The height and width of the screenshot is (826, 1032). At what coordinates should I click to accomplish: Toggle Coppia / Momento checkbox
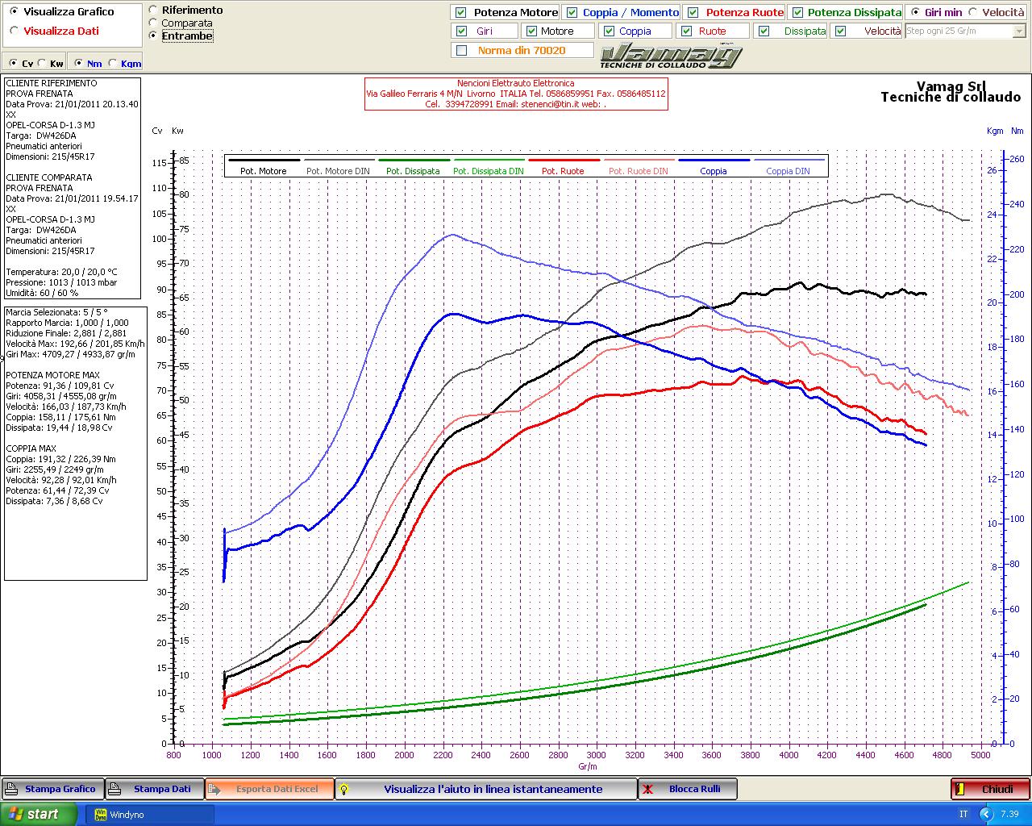(x=572, y=12)
